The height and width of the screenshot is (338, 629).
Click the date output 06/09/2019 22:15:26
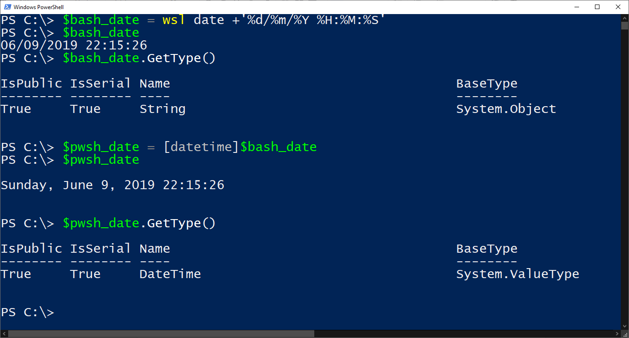click(x=74, y=45)
